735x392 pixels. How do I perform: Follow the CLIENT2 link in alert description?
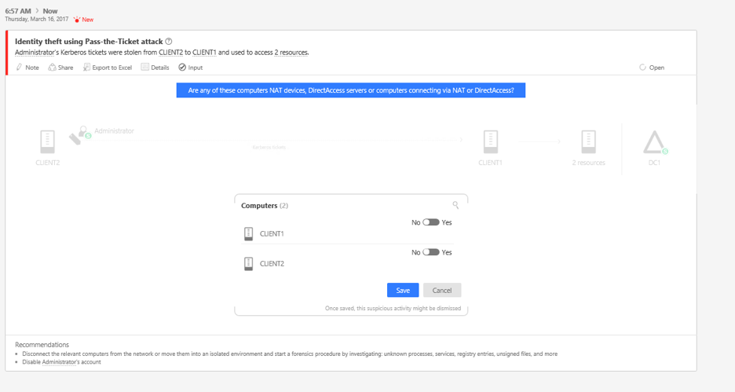[170, 53]
